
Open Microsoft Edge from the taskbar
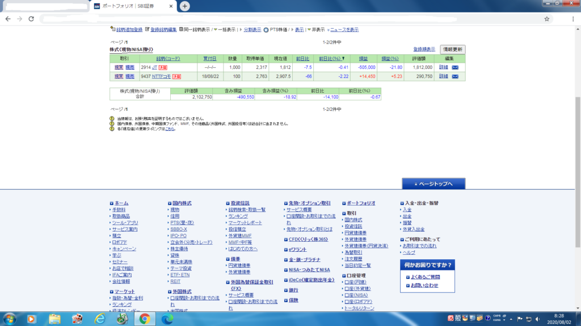click(167, 319)
